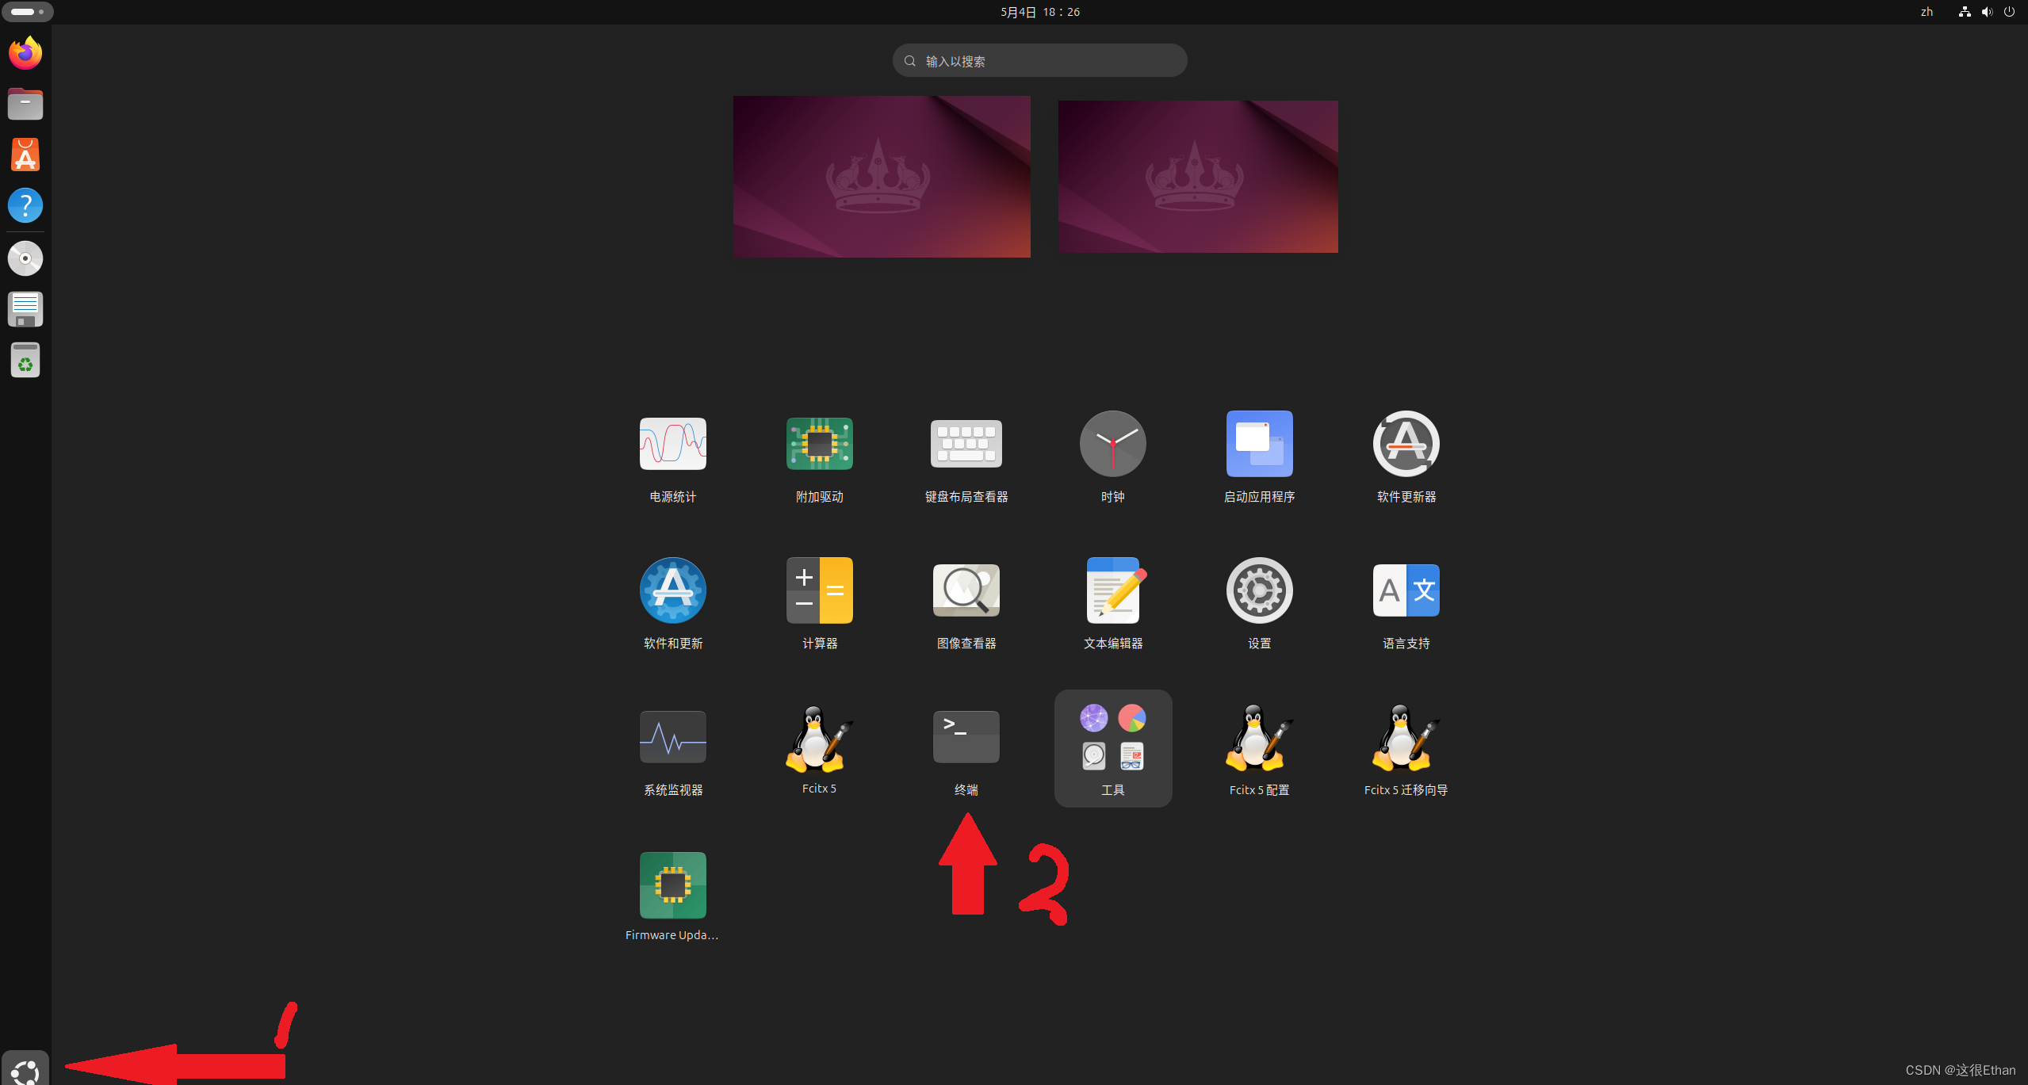Launch the 系统监视器 system monitor
The width and height of the screenshot is (2028, 1085).
pyautogui.click(x=672, y=738)
